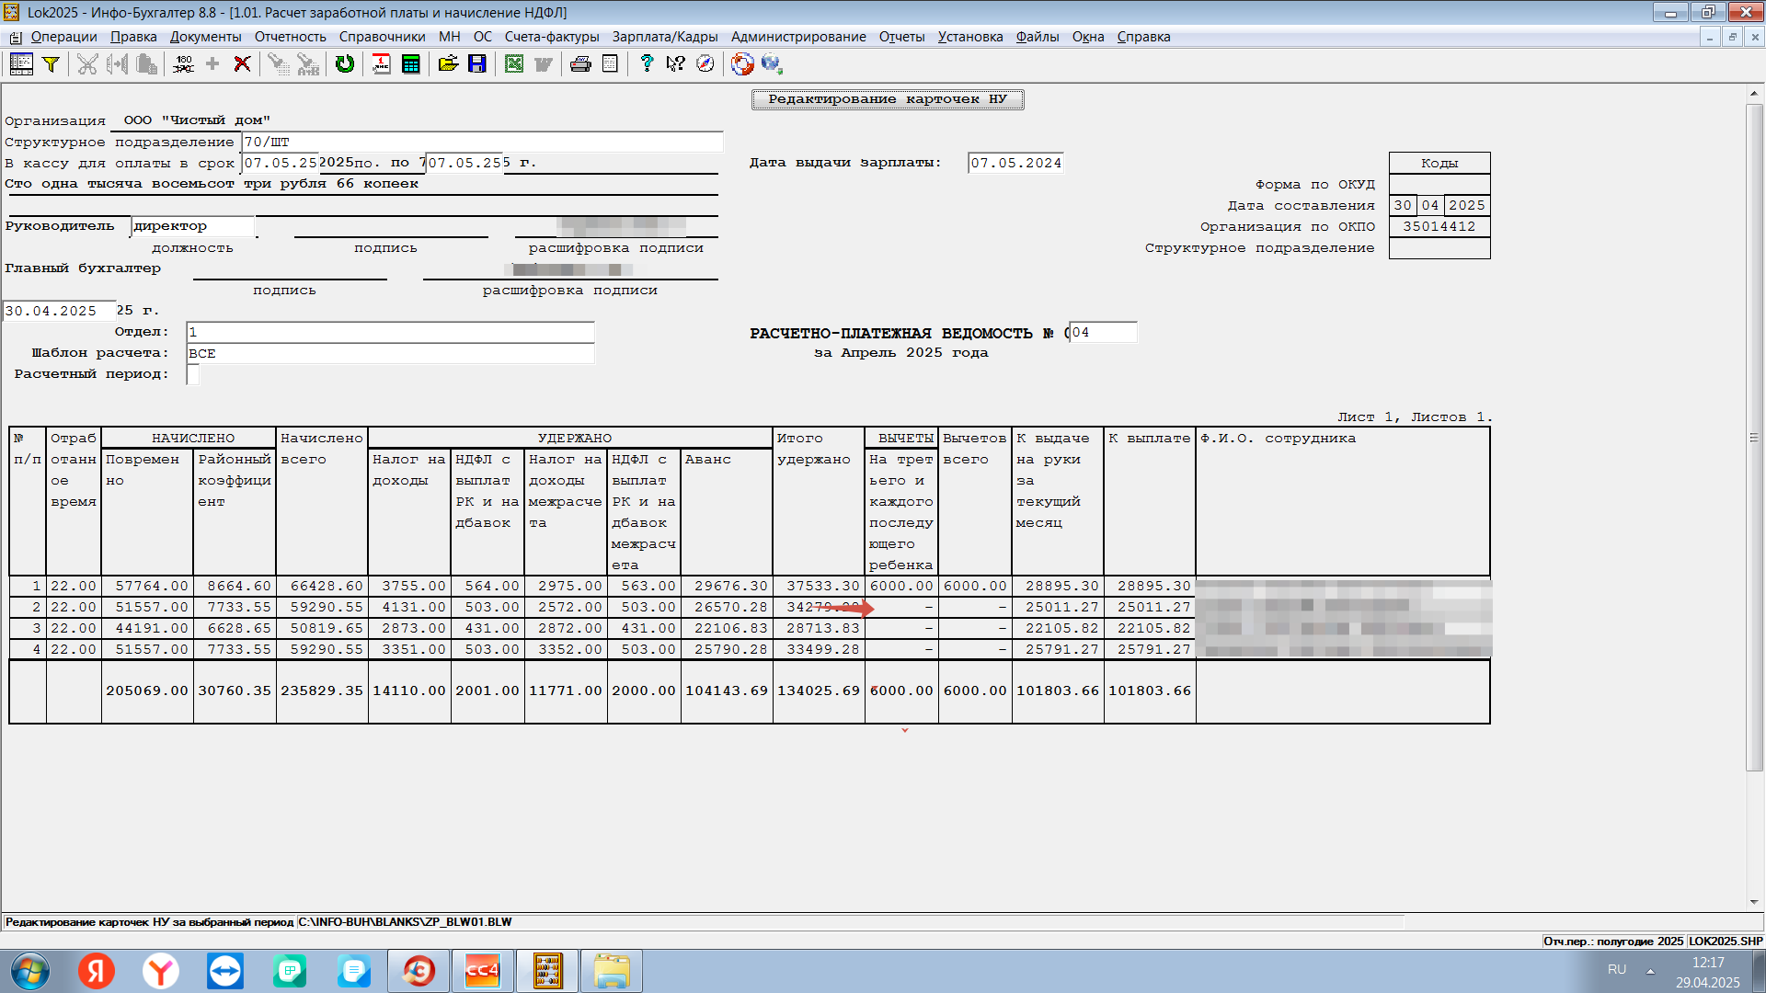Click the red X delete icon
1766x993 pixels.
tap(242, 63)
